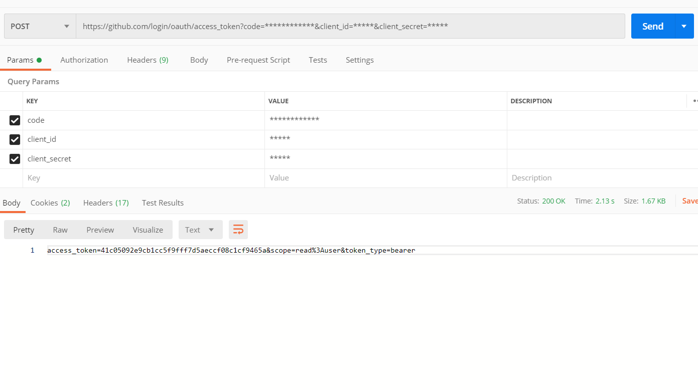Uncheck the client_id parameter

pyautogui.click(x=15, y=139)
